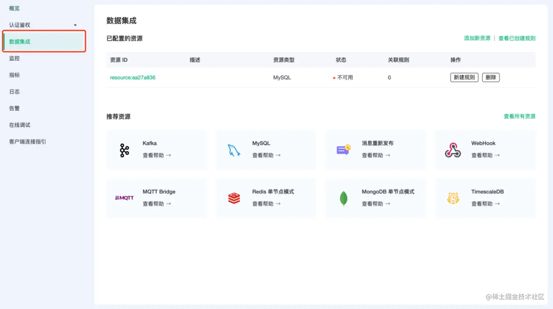Screen dimensions: 553x309
Task: Select the Kafka resource icon
Action: tap(124, 149)
